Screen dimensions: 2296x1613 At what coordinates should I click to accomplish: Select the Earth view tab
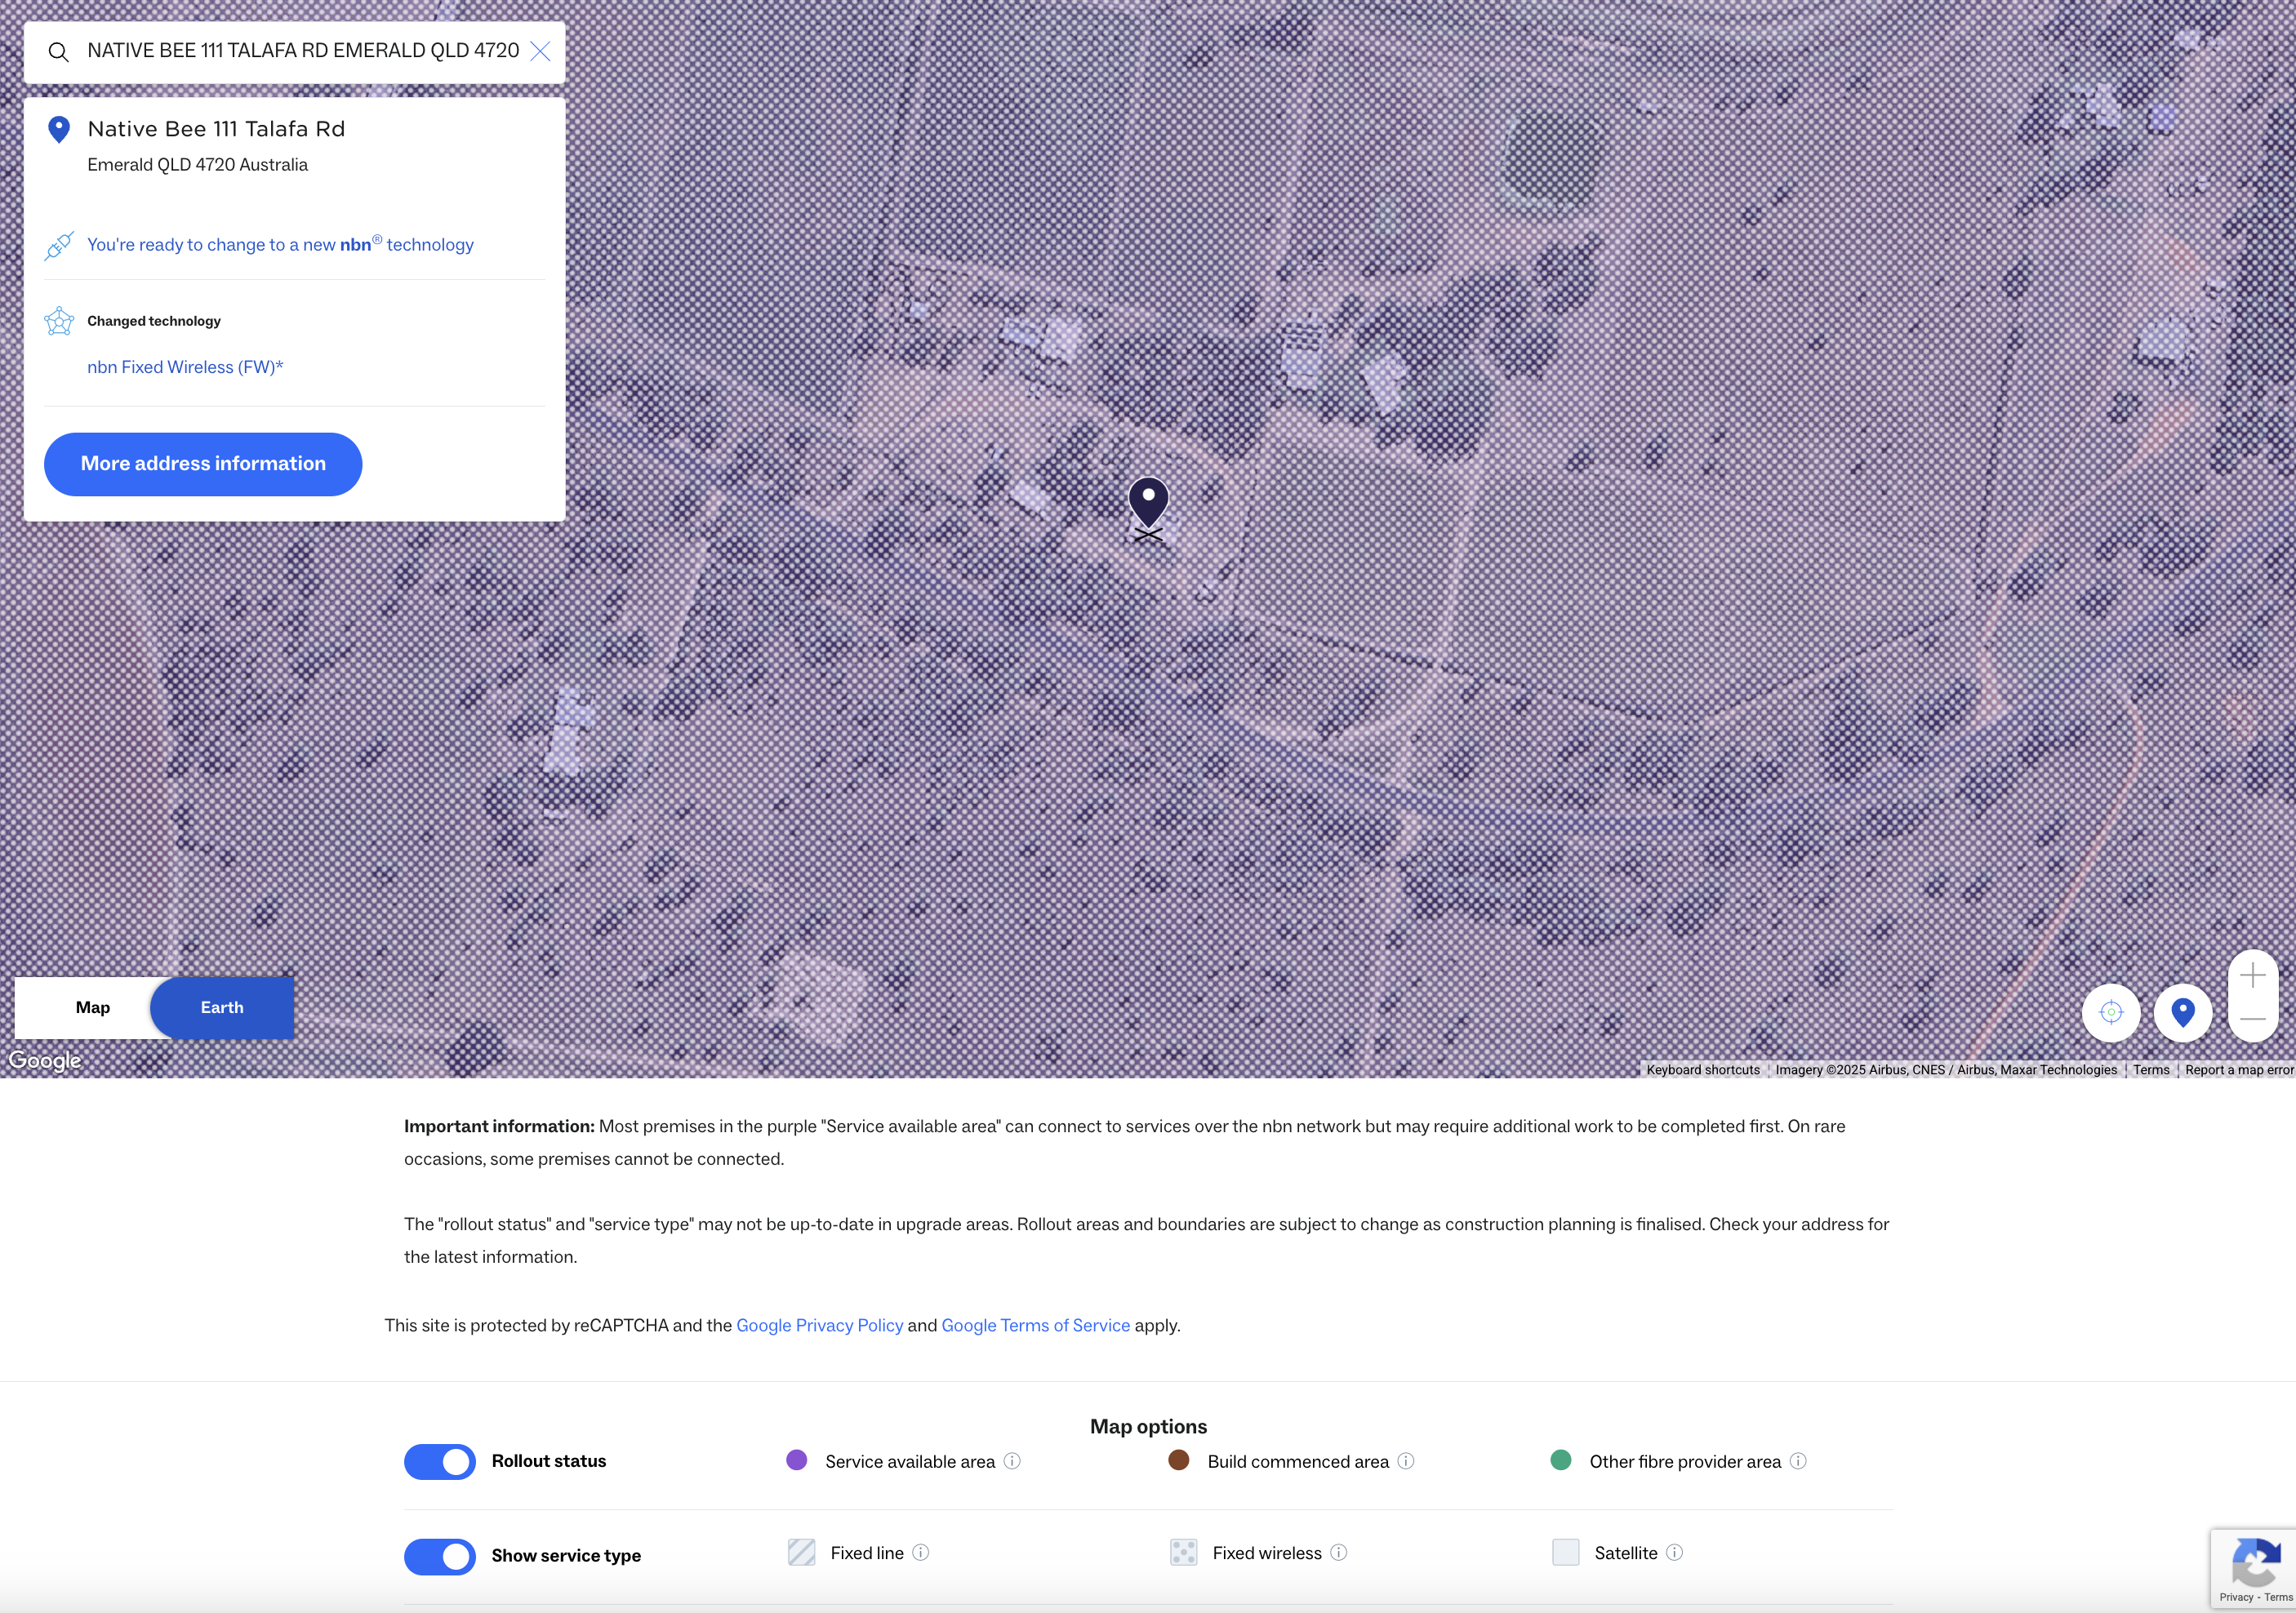pyautogui.click(x=222, y=1007)
